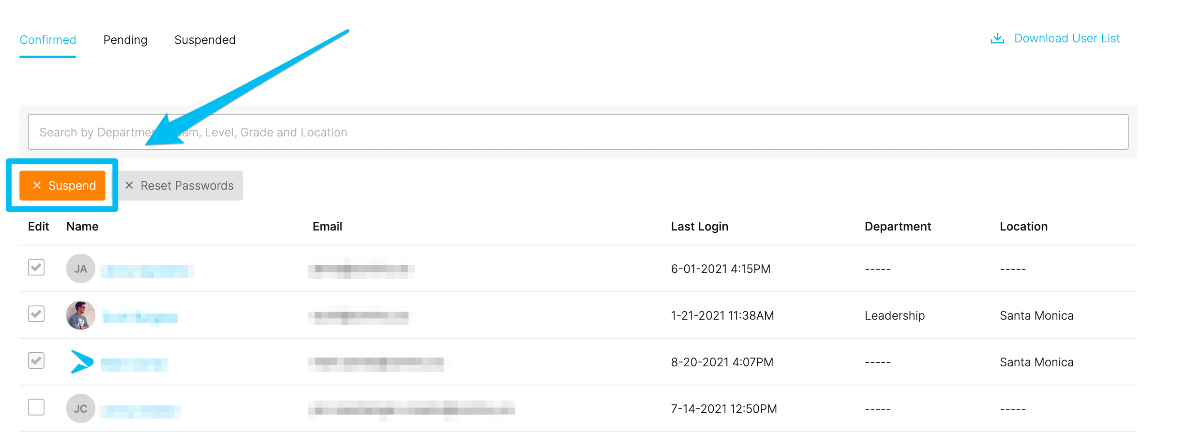Toggle checkbox for the 8-20-2021 login row
1177x435 pixels.
[36, 360]
